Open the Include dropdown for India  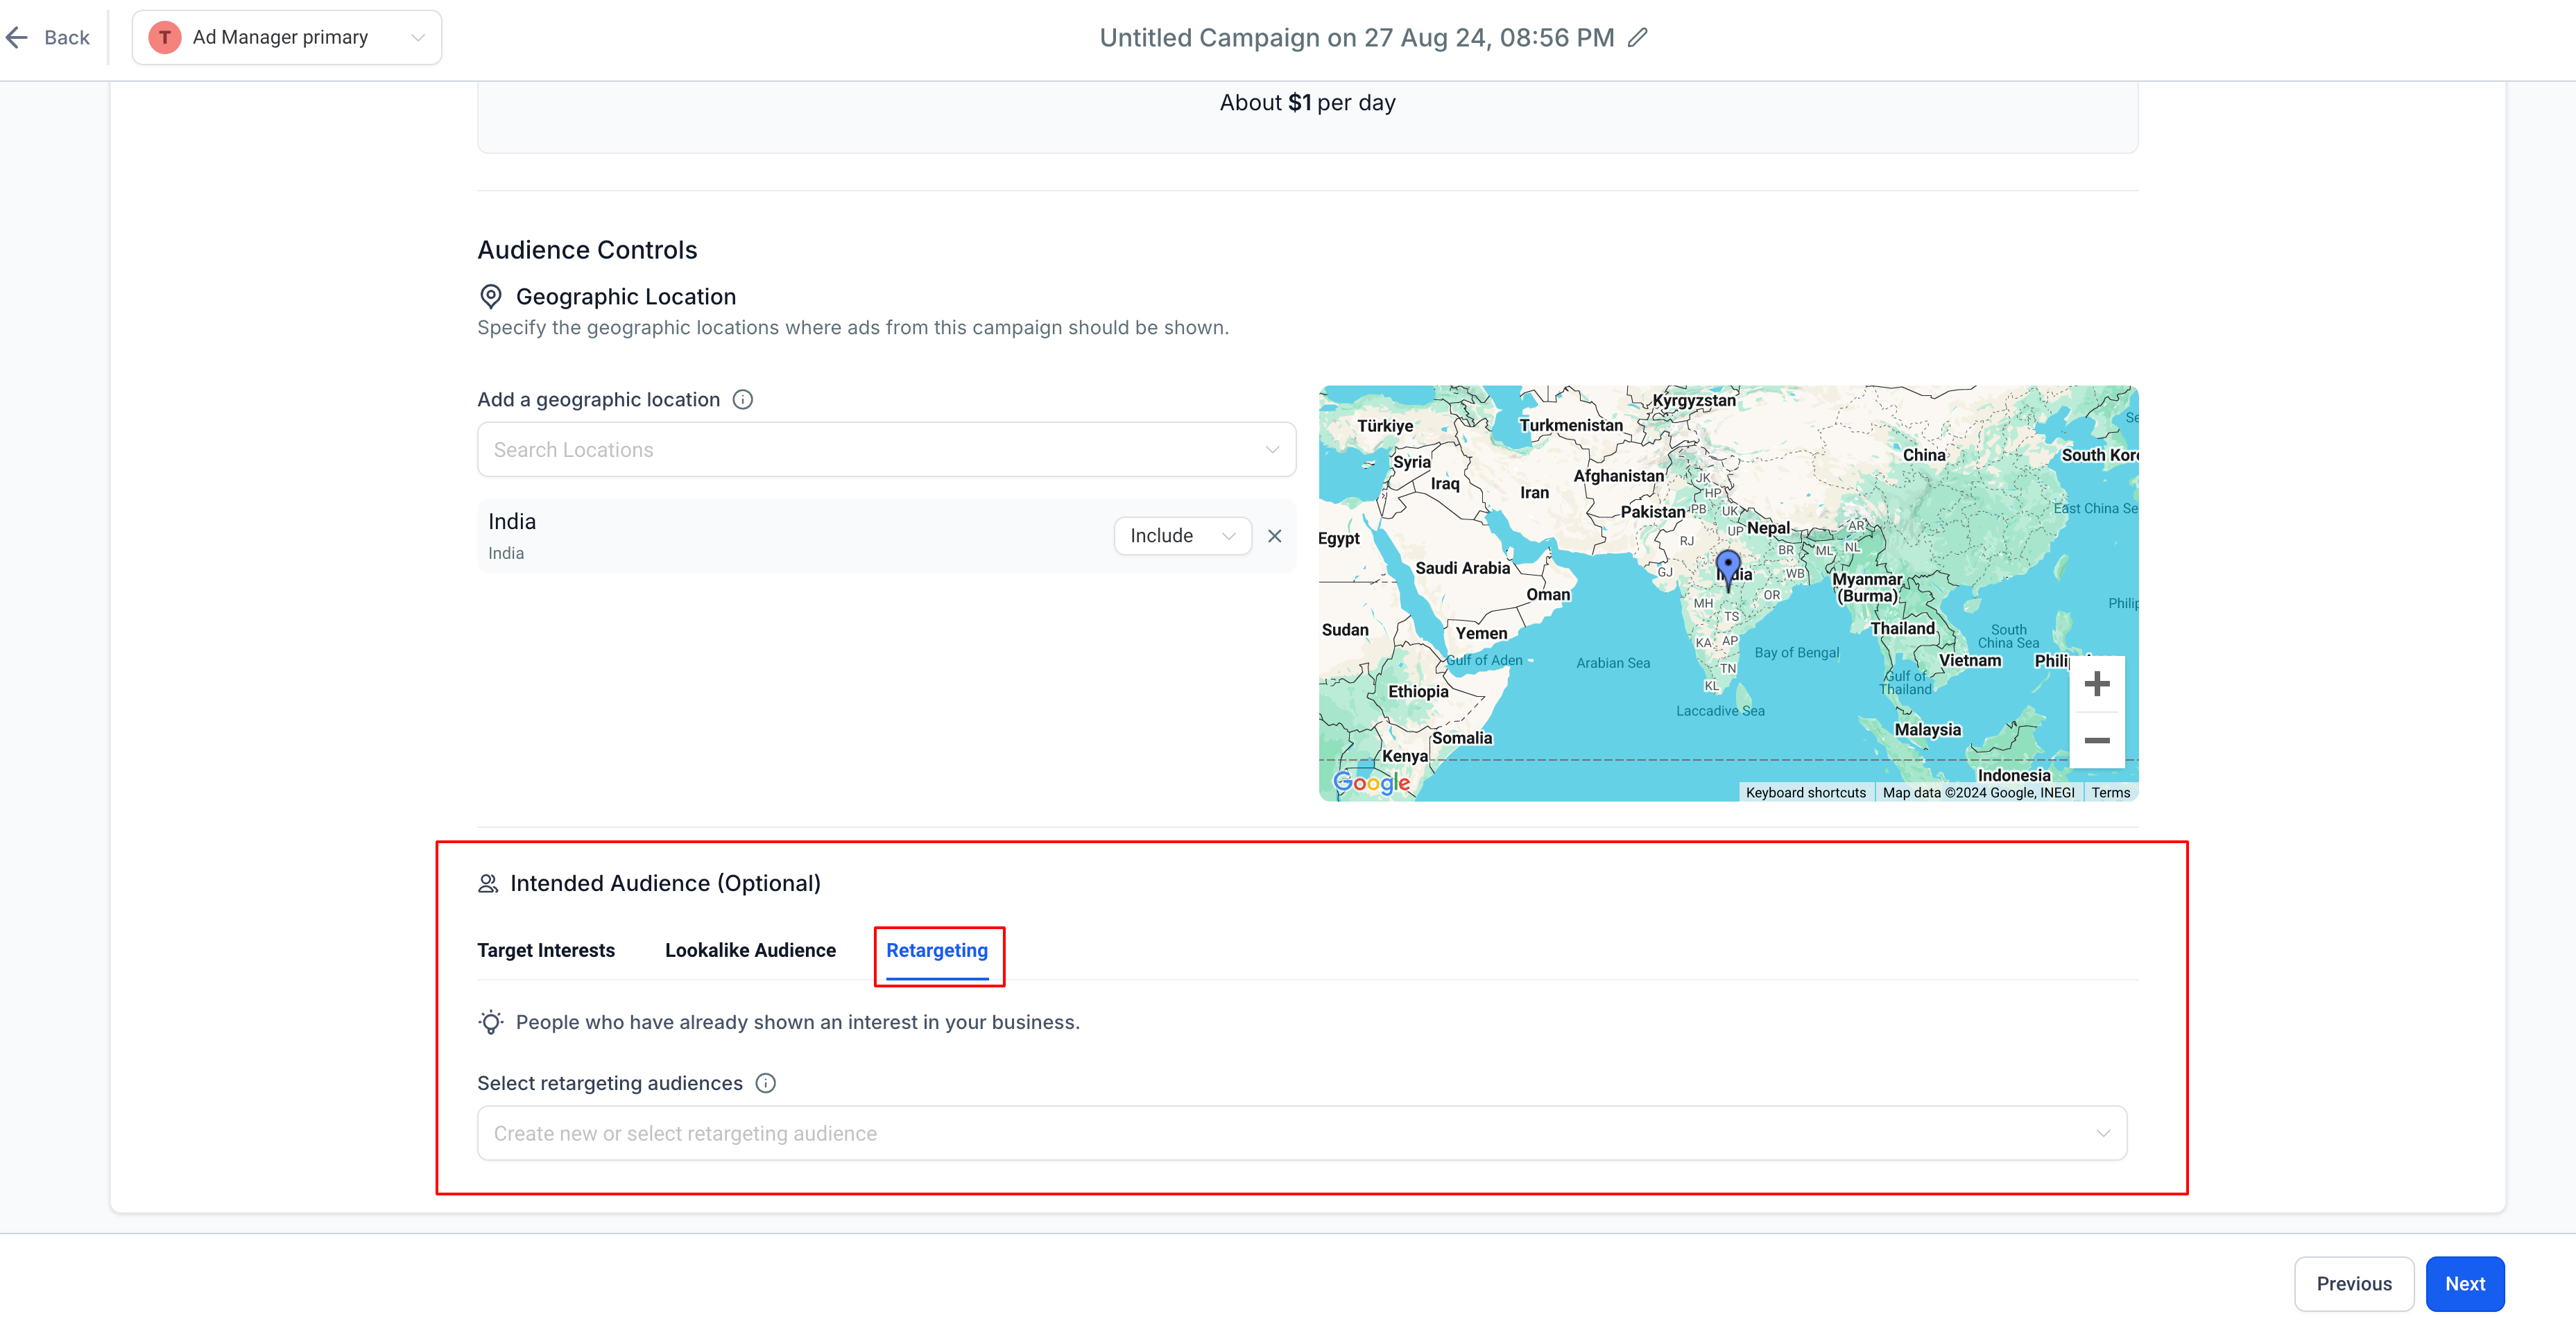1182,536
